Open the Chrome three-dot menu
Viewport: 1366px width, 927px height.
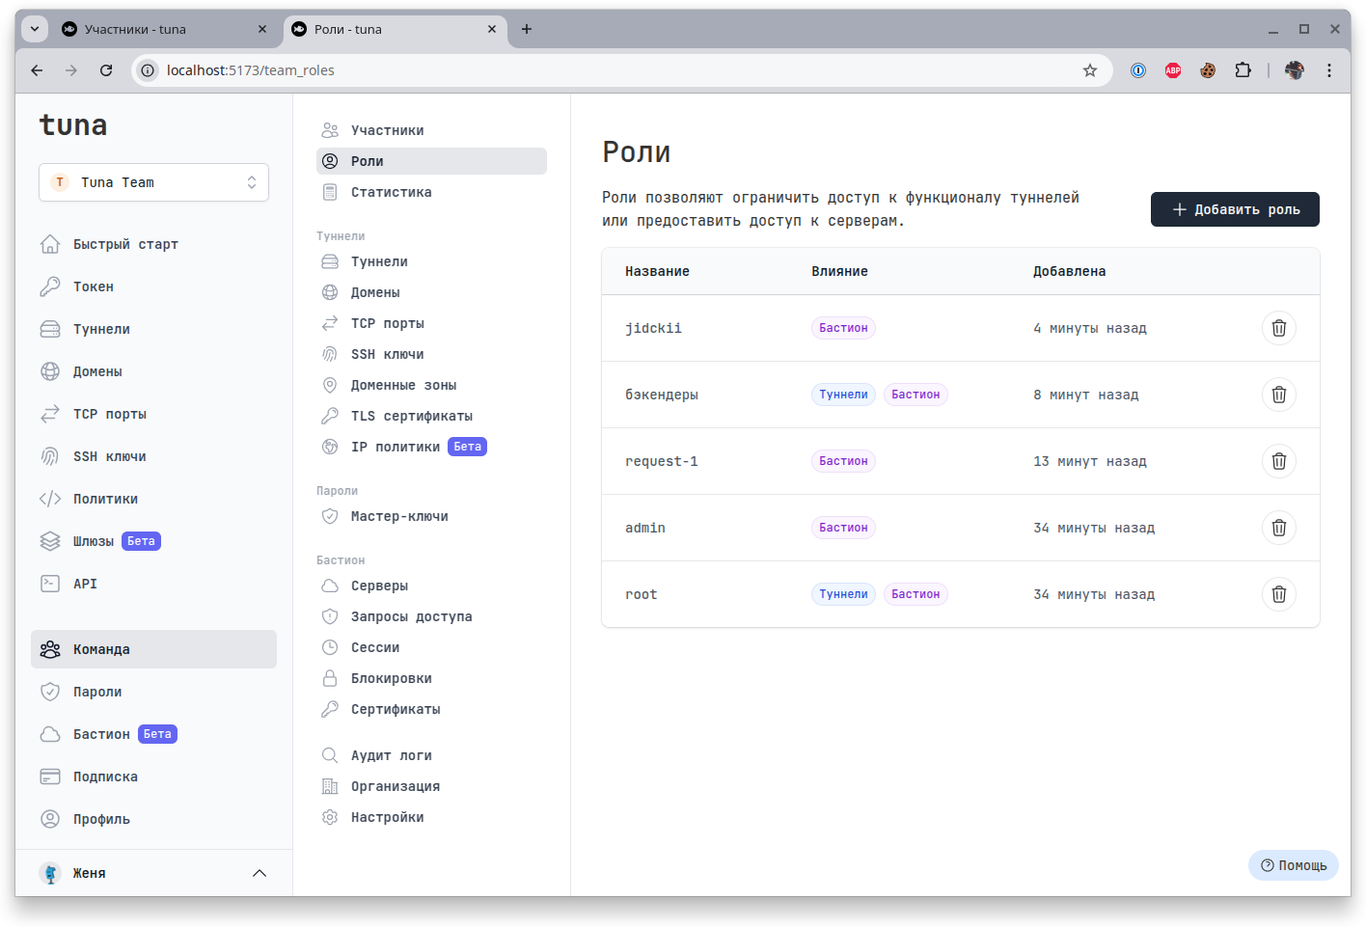click(1329, 70)
